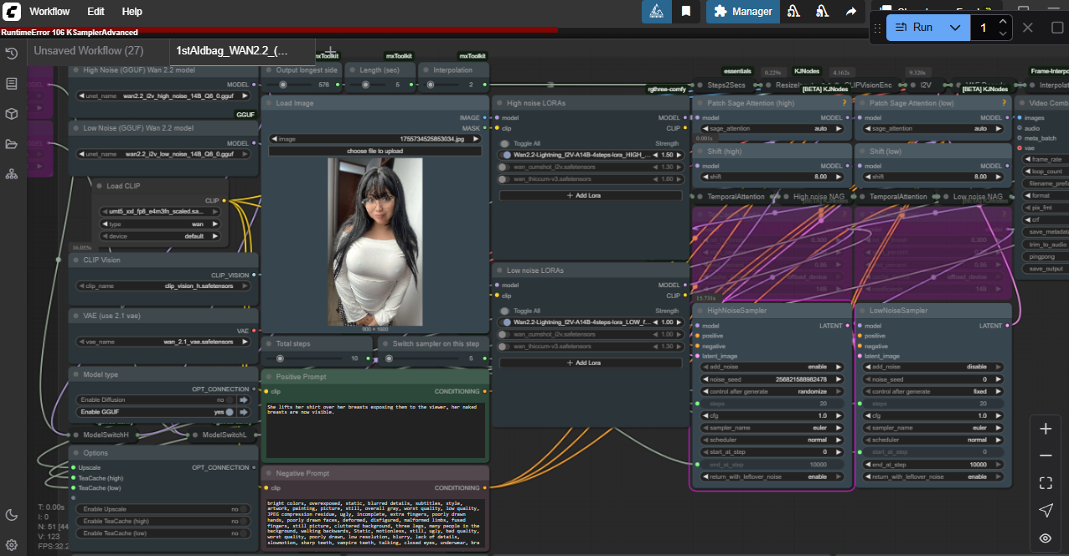
Task: Open the queue history sidebar panel
Action: click(12, 54)
